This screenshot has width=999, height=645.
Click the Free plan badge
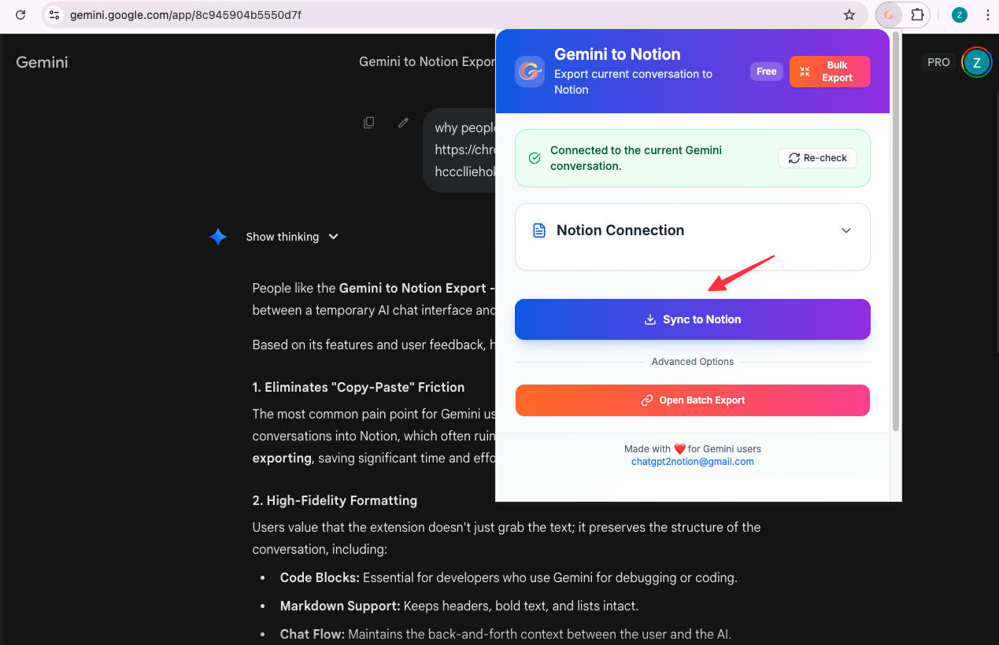tap(766, 72)
